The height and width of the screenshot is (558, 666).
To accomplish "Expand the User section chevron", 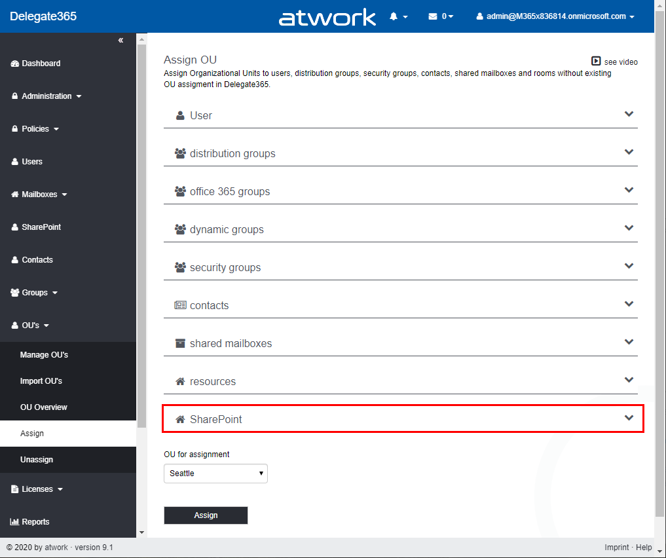I will (x=629, y=114).
